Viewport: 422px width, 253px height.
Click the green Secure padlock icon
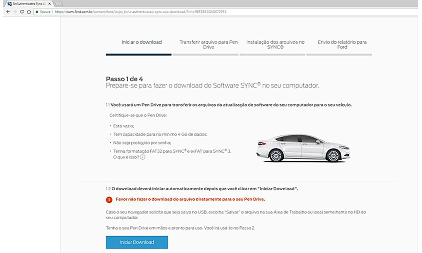pyautogui.click(x=37, y=12)
